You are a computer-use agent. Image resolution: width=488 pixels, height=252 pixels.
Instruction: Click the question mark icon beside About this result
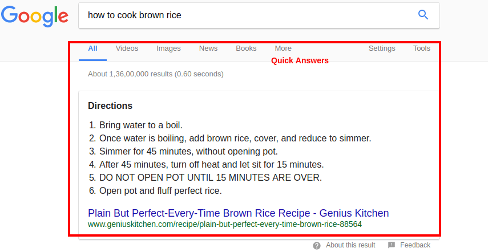(317, 245)
